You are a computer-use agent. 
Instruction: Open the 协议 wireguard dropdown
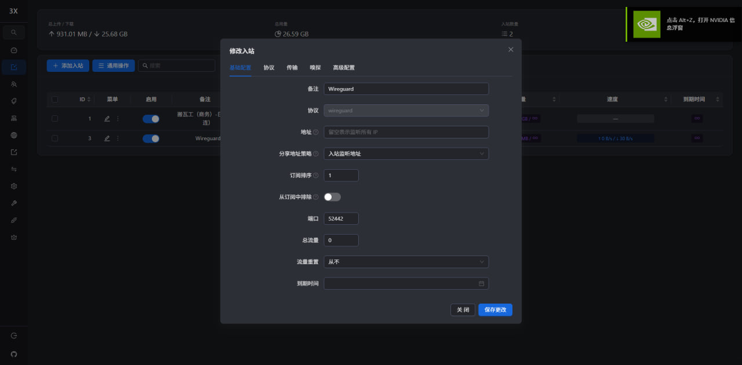tap(406, 110)
